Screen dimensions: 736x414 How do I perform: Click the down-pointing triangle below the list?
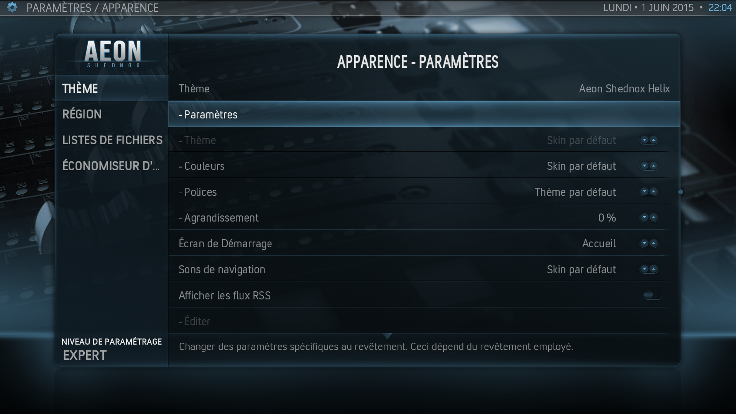(x=387, y=336)
